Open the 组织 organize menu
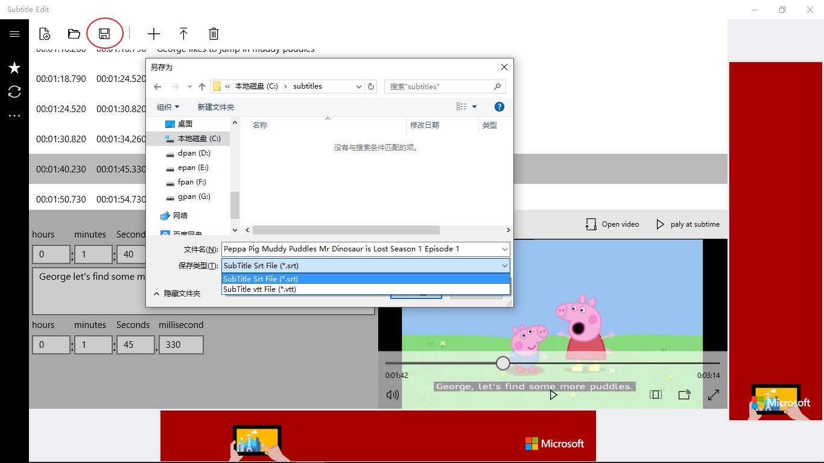 [x=168, y=107]
